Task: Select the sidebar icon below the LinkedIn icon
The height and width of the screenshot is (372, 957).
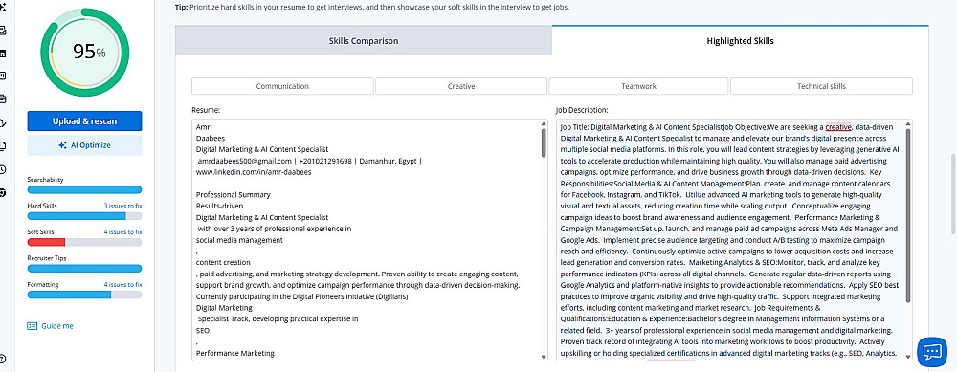Action: pos(3,77)
